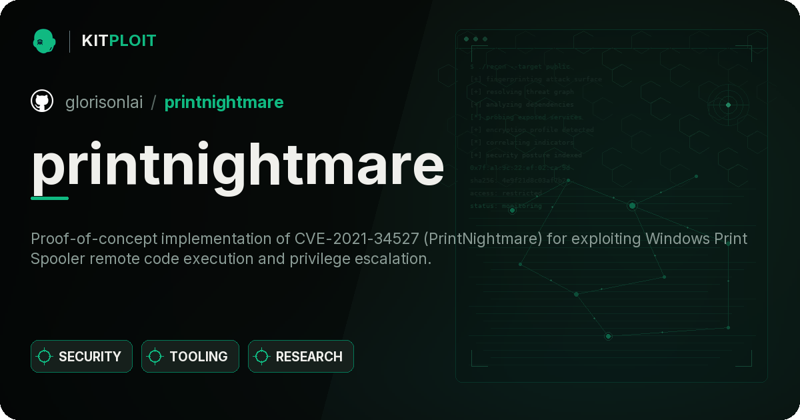Click the radar target icon in terminal
The width and height of the screenshot is (800, 420).
pyautogui.click(x=728, y=105)
